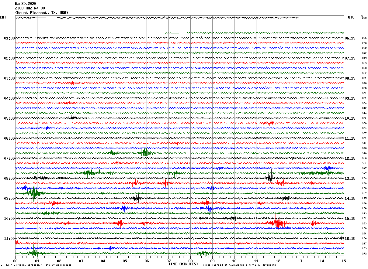
Task: Click the DC offset value 318
Action: point(364,158)
